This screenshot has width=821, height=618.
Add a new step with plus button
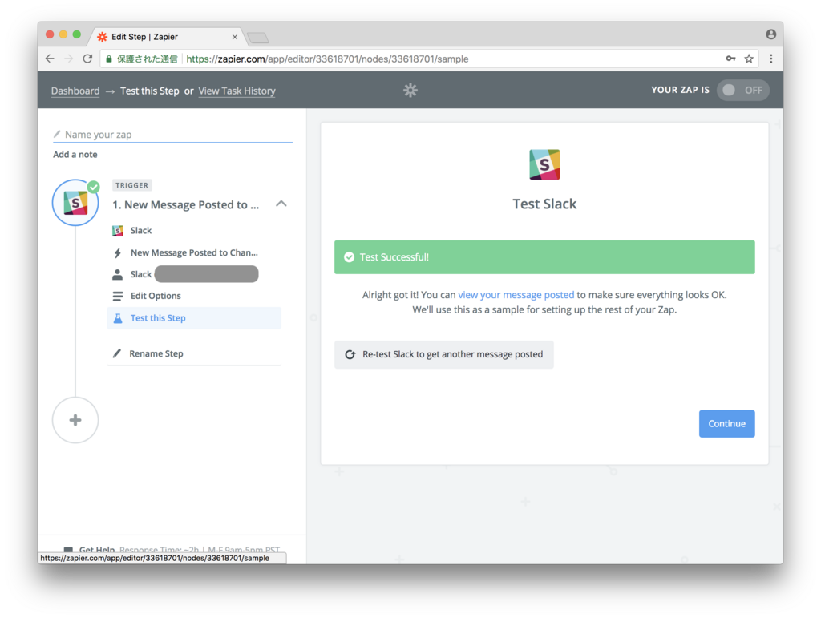75,420
